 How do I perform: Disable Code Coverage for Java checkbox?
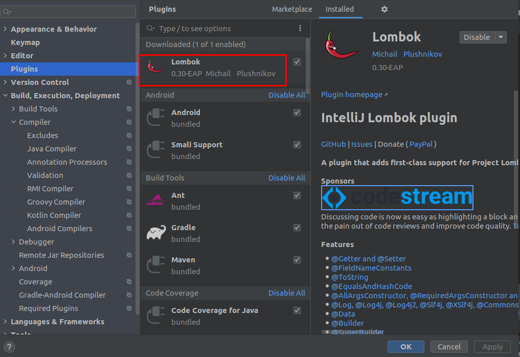(297, 310)
